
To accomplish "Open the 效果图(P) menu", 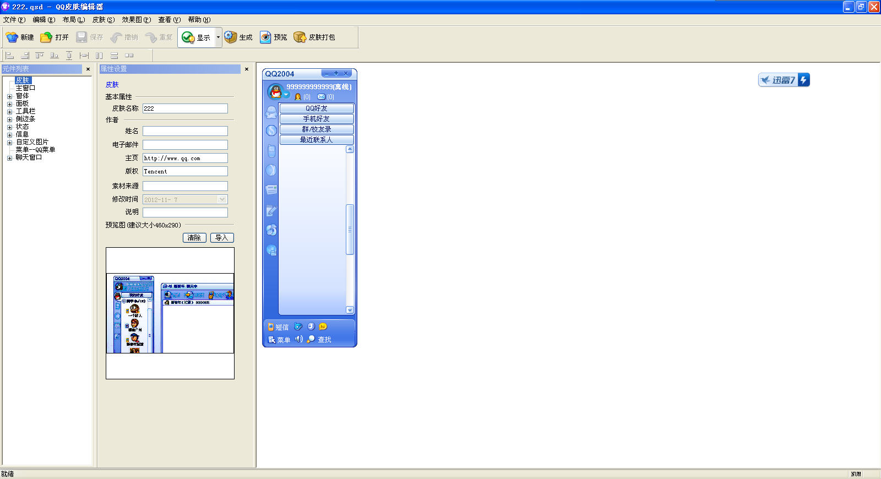I will click(x=137, y=20).
